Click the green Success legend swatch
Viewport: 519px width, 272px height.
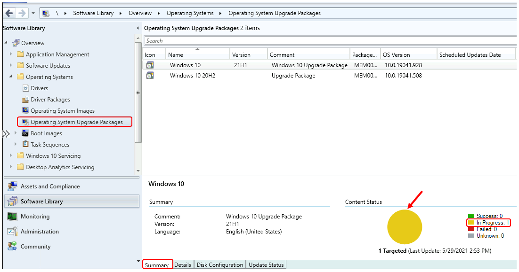coord(471,216)
